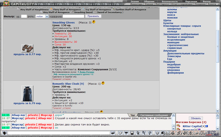Click the Обновить button in players list
This screenshot has width=221, height=137.
tap(196, 118)
